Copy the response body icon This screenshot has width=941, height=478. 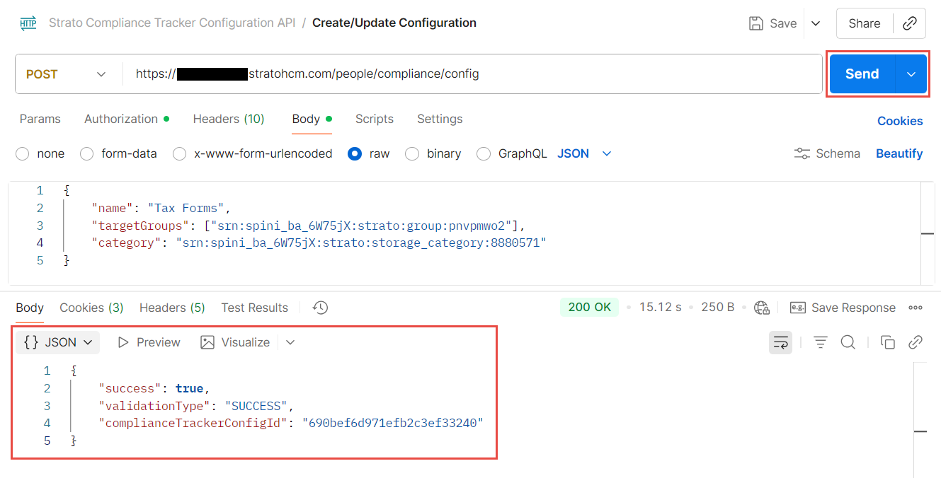pyautogui.click(x=887, y=342)
